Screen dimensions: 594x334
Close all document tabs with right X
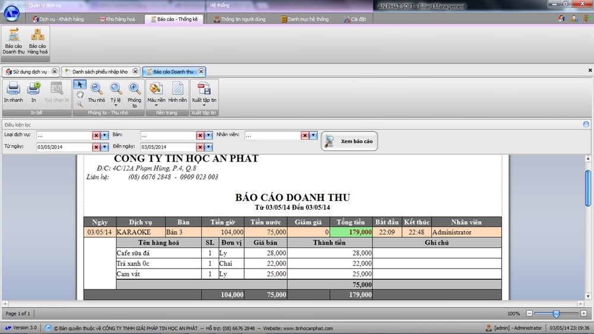[x=590, y=71]
